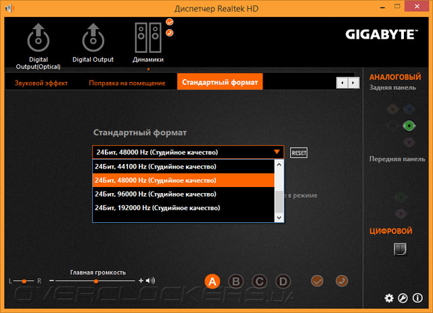This screenshot has height=313, width=433.
Task: Click the minus sign to decrease volume
Action: (51, 280)
